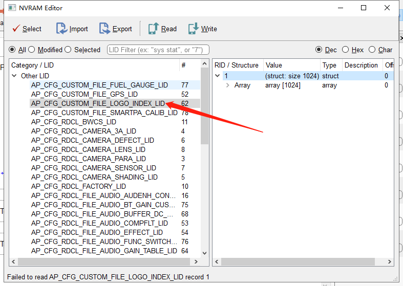Minimize the NVRAM Editor window

[x=340, y=8]
